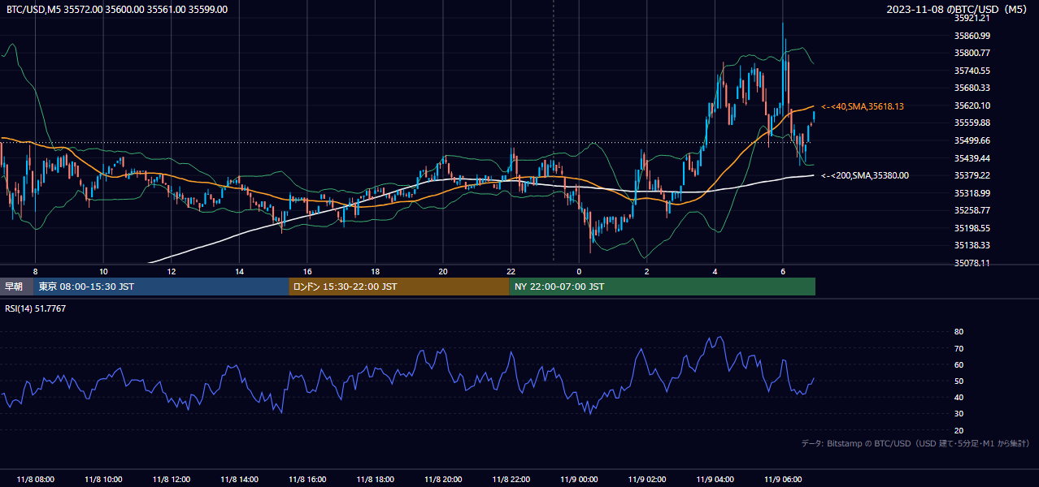Click hour tick 0 under price chart
This screenshot has width=1039, height=487.
click(x=579, y=271)
